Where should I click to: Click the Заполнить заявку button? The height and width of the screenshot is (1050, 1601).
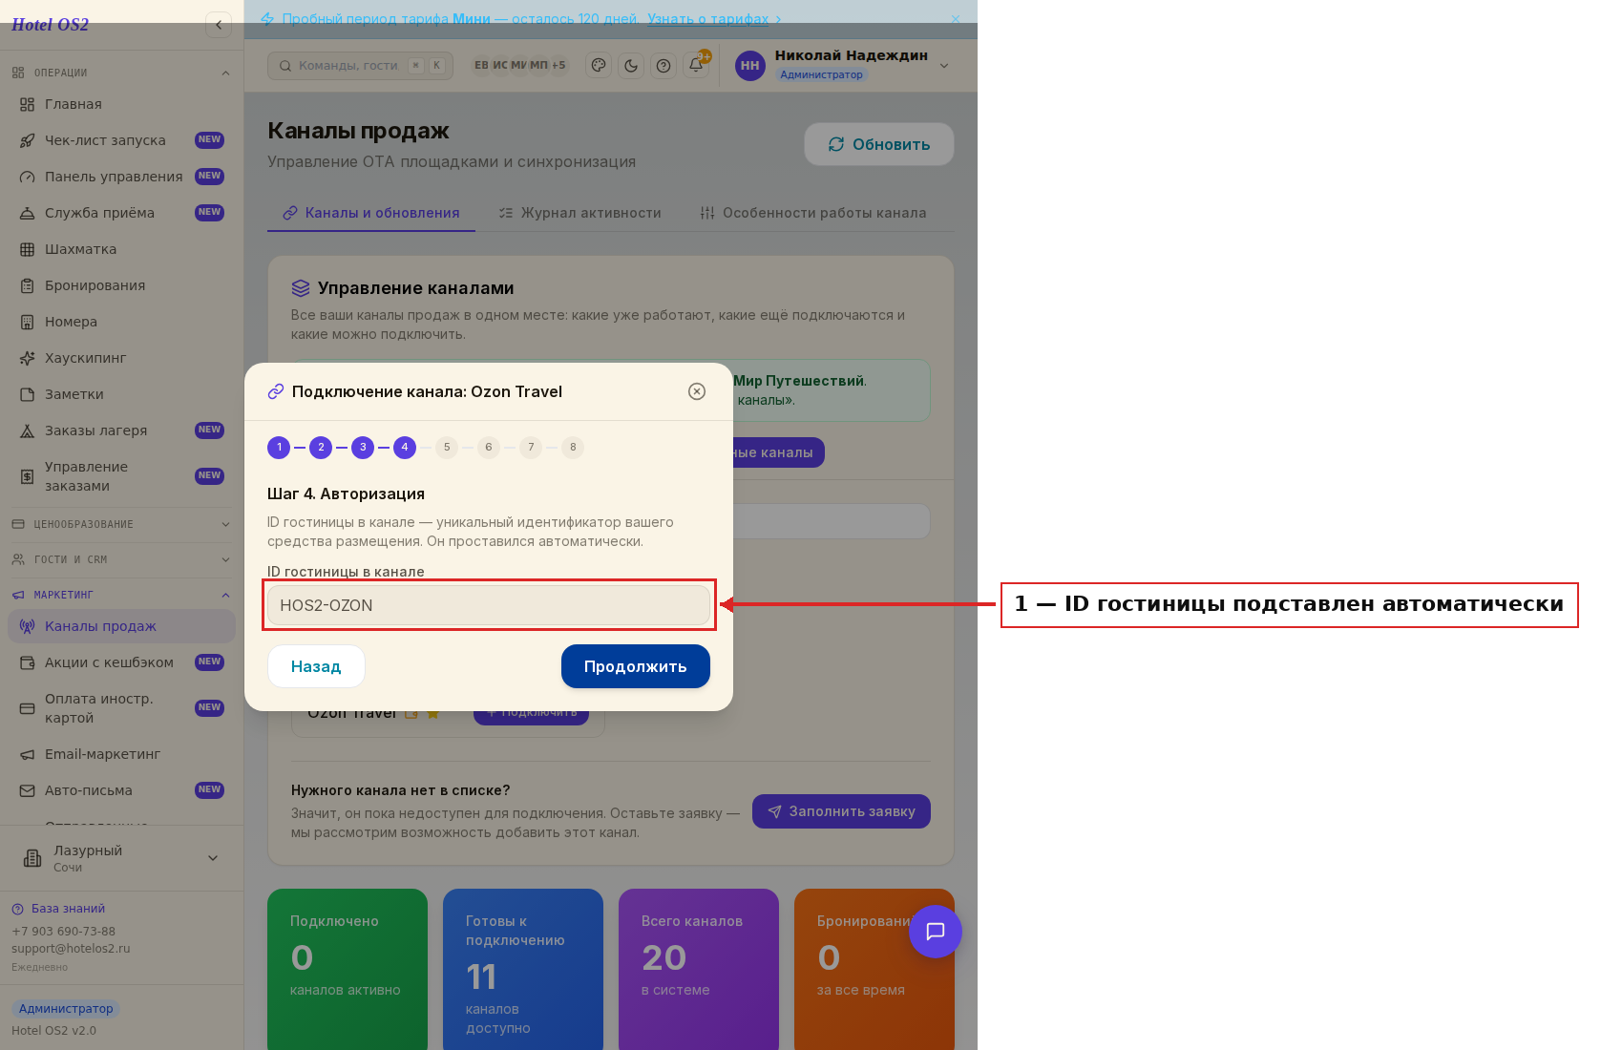841,811
